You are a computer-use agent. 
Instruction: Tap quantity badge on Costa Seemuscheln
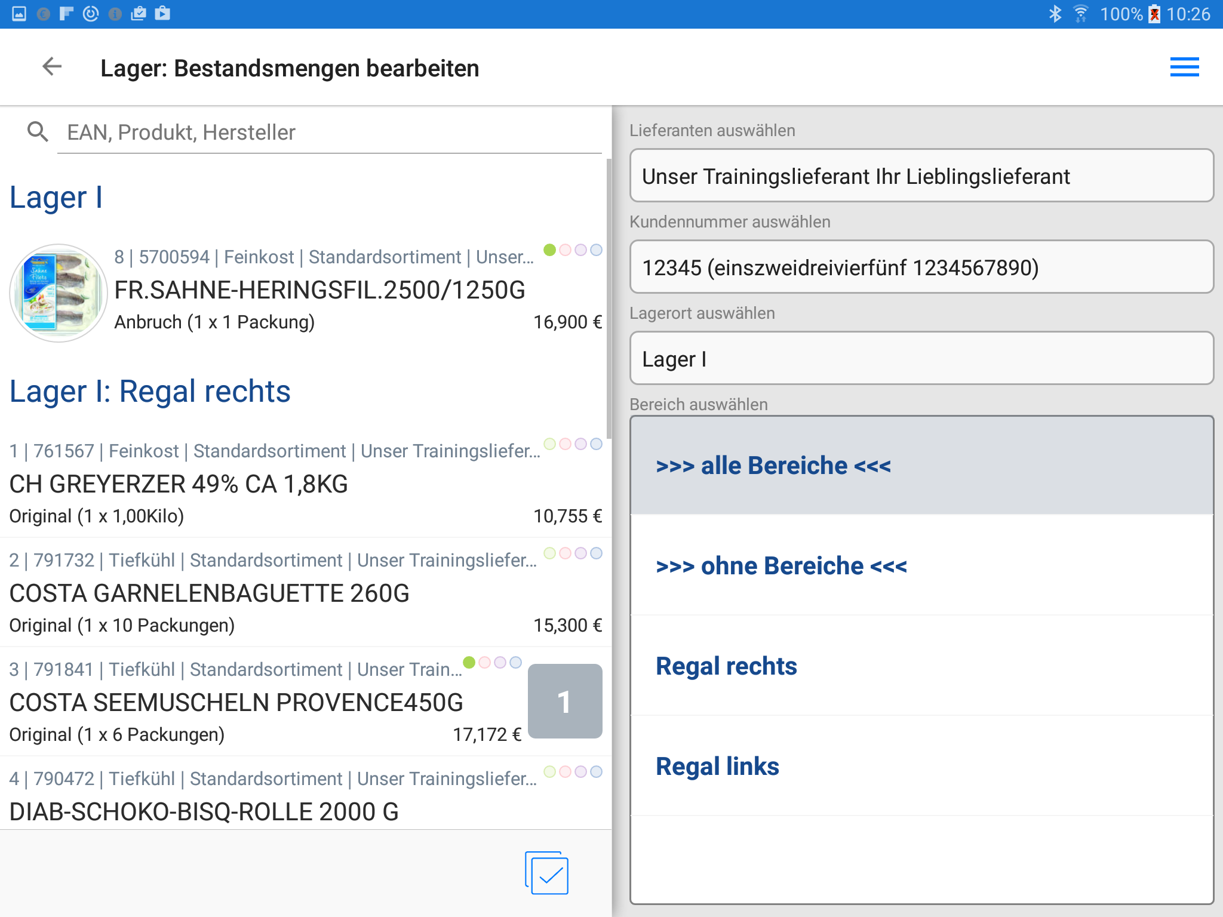(564, 701)
